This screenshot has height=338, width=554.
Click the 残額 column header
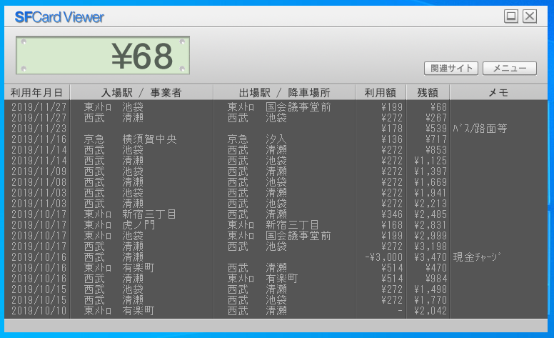428,92
